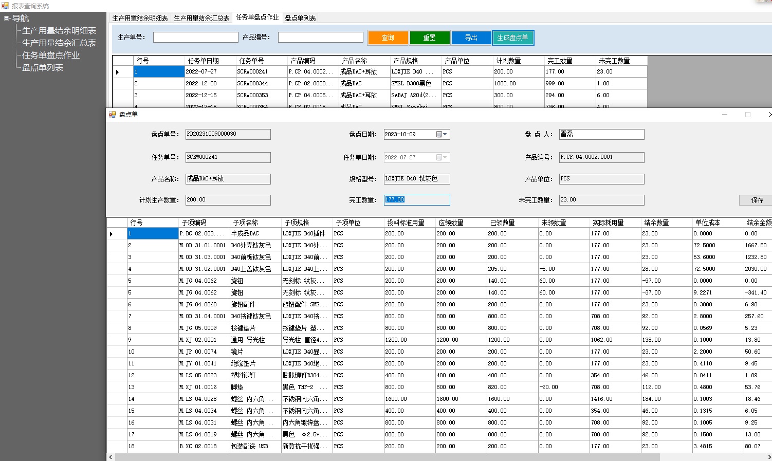Click the horizontal scrollbar thumb
The height and width of the screenshot is (461, 772).
pyautogui.click(x=388, y=457)
